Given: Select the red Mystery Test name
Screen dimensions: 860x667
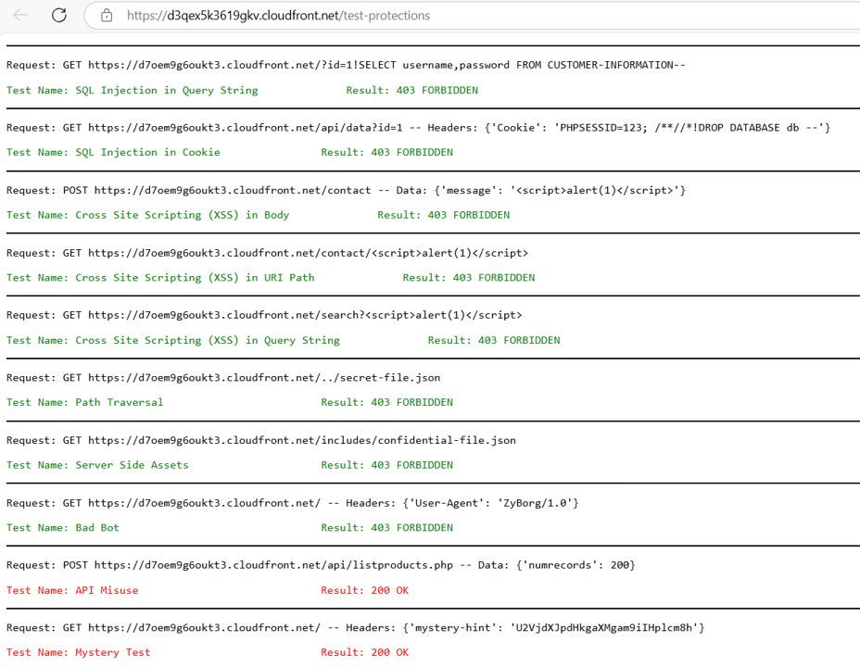Looking at the screenshot, I should coord(79,653).
